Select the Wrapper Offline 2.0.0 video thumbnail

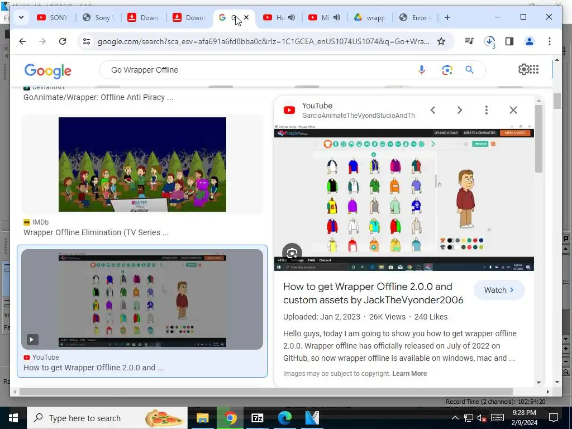pyautogui.click(x=142, y=299)
